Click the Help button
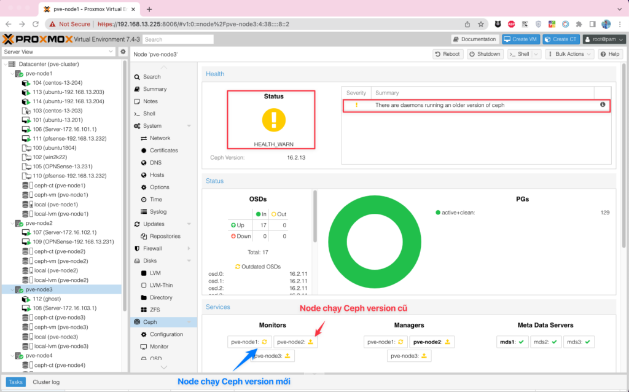 (x=610, y=54)
